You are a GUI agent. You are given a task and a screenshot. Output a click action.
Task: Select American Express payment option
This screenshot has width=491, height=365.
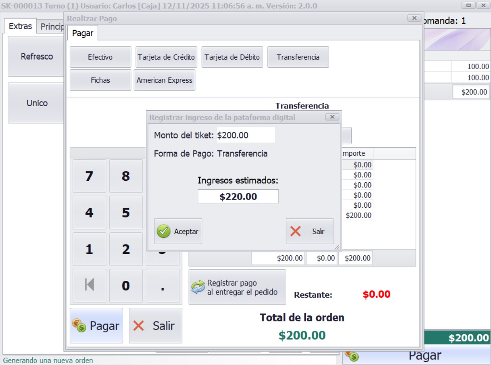click(x=164, y=80)
